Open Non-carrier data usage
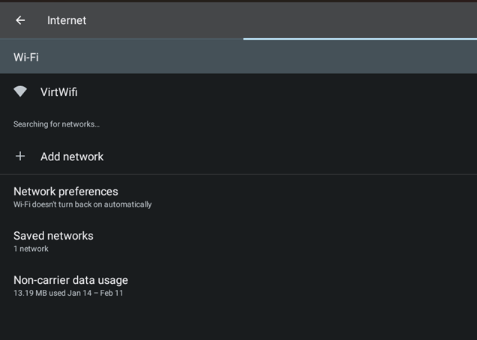Screen dimensions: 477x340 pos(70,280)
